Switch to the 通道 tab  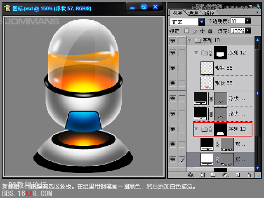pos(193,13)
